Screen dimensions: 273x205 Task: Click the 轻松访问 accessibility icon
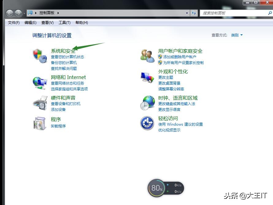[x=147, y=123]
